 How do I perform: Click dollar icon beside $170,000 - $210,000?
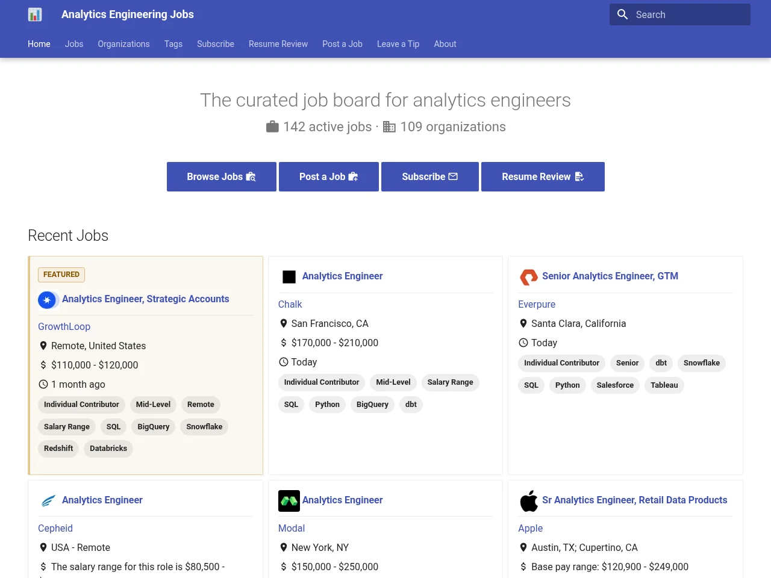pyautogui.click(x=284, y=343)
